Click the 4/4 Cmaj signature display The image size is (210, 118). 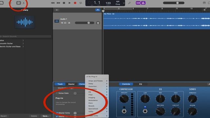[118, 3]
